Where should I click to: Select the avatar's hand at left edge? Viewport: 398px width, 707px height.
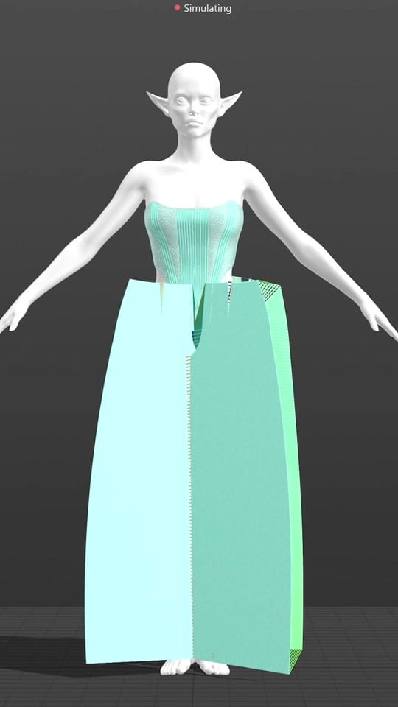point(10,317)
